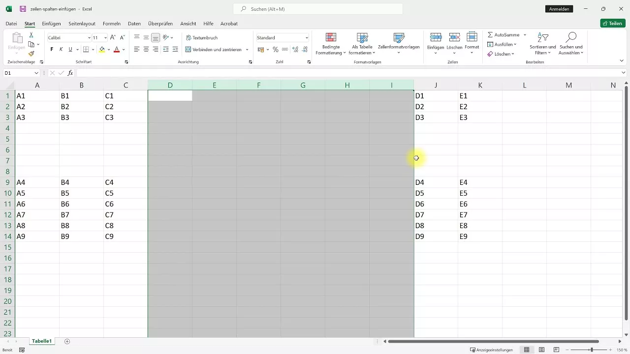Add a new sheet with plus icon
Viewport: 630px width, 354px height.
67,341
